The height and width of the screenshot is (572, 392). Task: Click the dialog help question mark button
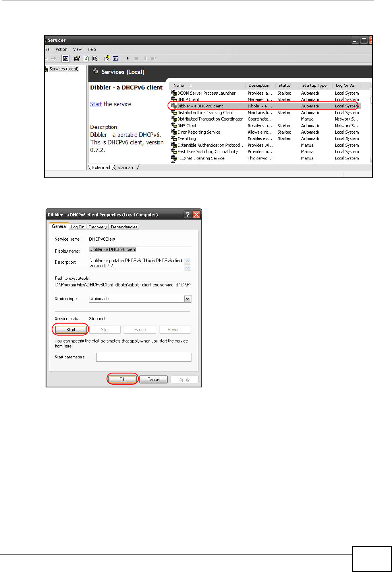tap(188, 215)
